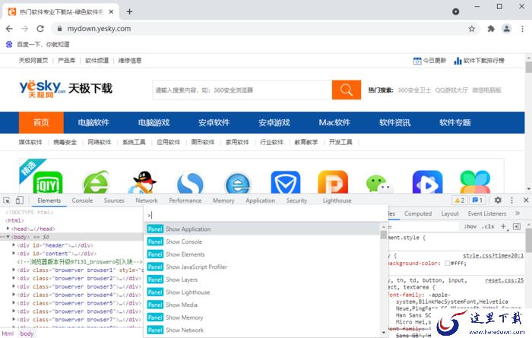Click the blue shield security app icon
The height and width of the screenshot is (338, 532).
coord(285,182)
